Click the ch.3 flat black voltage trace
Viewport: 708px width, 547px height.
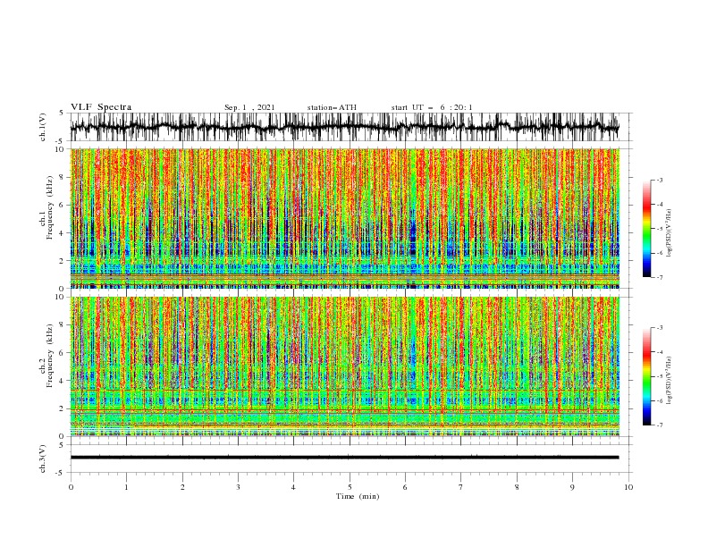click(344, 458)
